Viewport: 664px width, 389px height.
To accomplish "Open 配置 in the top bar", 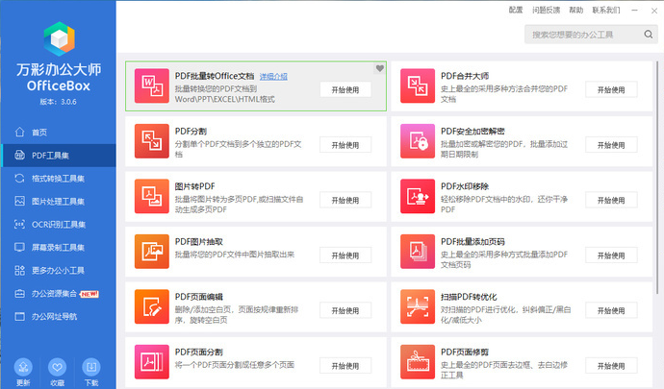I will pyautogui.click(x=516, y=11).
